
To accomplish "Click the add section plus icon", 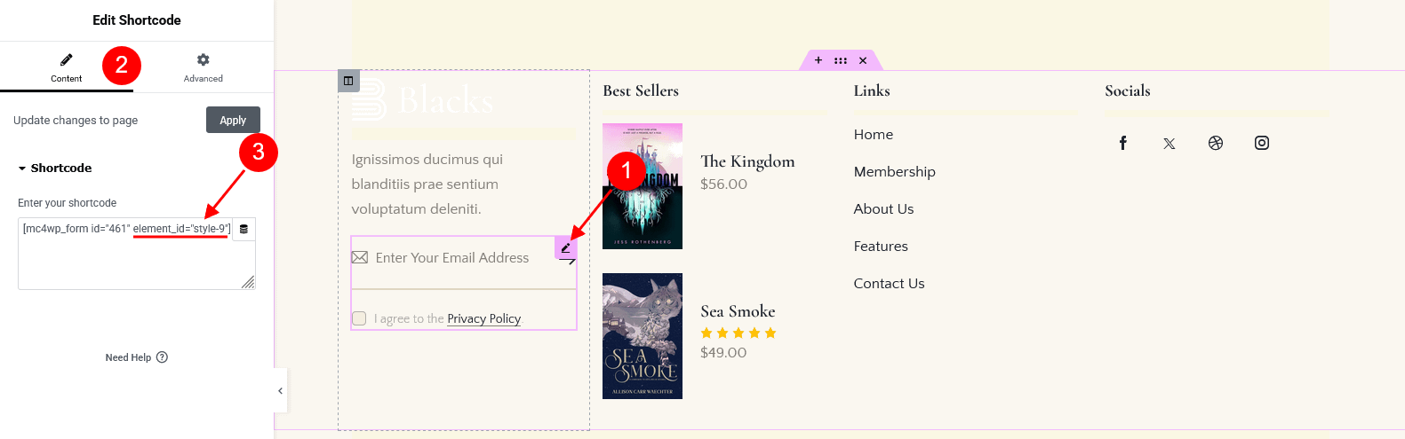I will click(818, 60).
